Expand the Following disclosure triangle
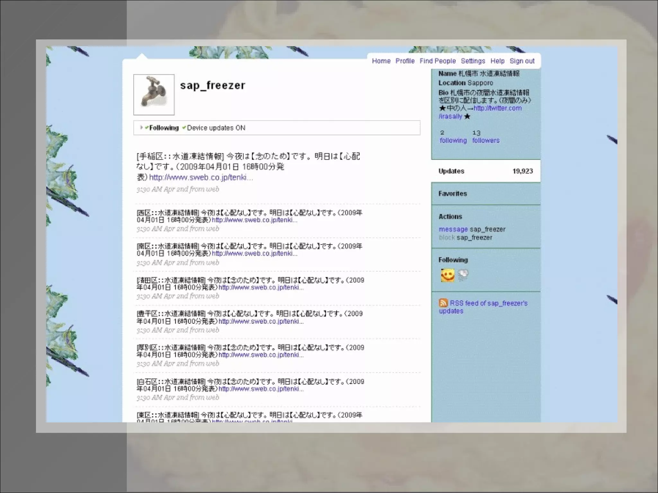This screenshot has height=493, width=658. (141, 127)
